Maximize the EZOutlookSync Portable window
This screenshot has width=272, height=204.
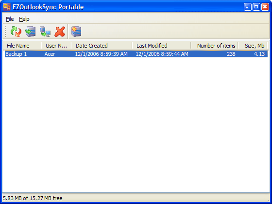point(256,7)
